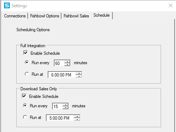Open the Fishbowl Sales tab
Viewport: 176px width, 132px height.
pyautogui.click(x=76, y=16)
